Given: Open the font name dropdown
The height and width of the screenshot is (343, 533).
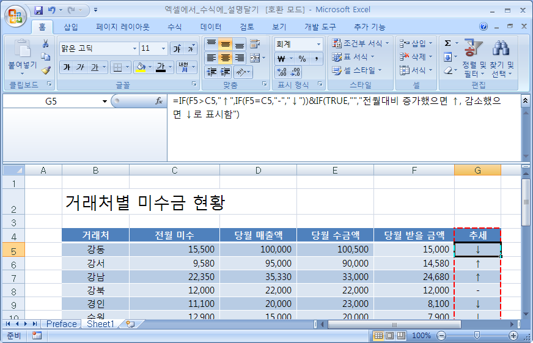Looking at the screenshot, I should [x=134, y=49].
